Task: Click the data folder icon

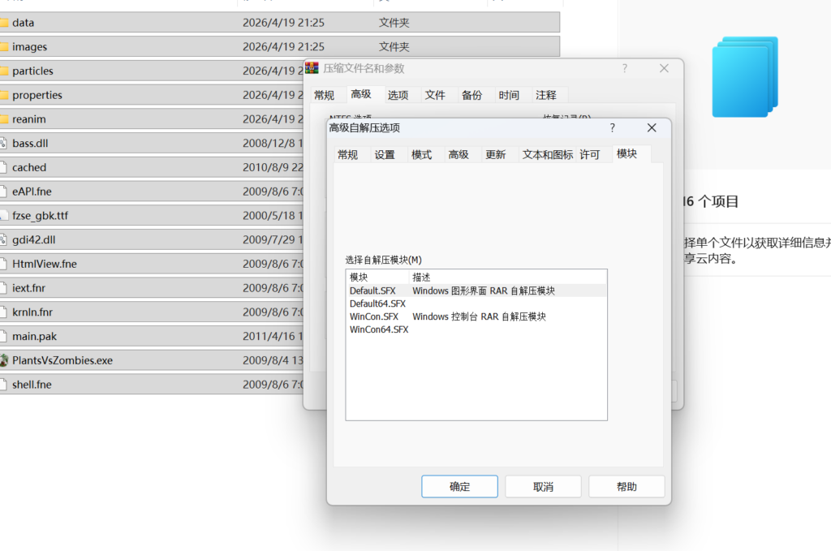Action: (3, 23)
